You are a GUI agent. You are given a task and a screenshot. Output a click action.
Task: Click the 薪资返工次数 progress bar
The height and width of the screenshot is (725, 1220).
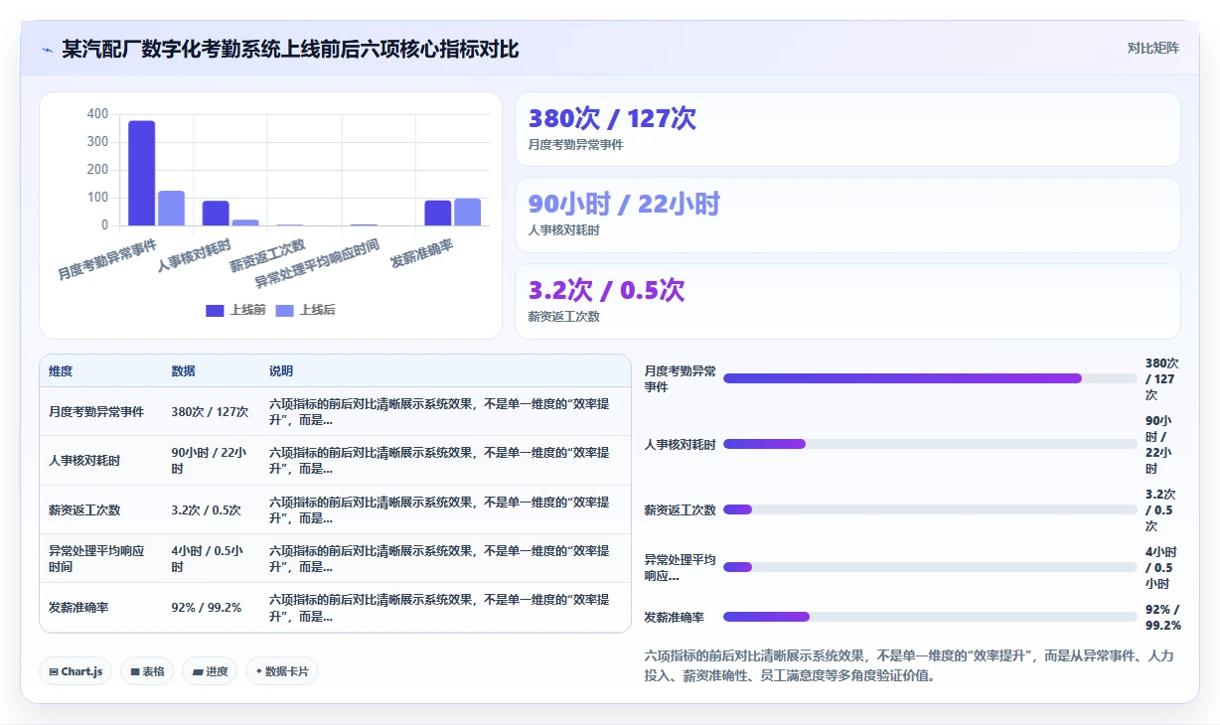coord(930,509)
